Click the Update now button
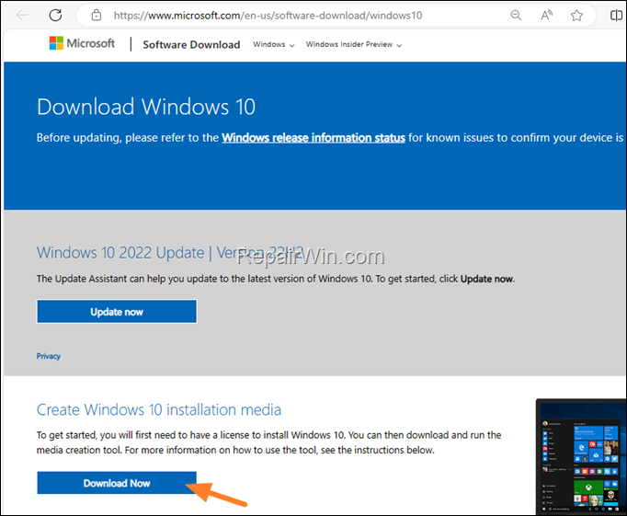The width and height of the screenshot is (627, 516). (x=117, y=312)
